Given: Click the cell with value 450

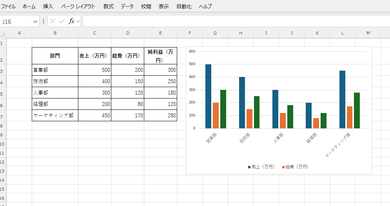Looking at the screenshot, I should 94,115.
